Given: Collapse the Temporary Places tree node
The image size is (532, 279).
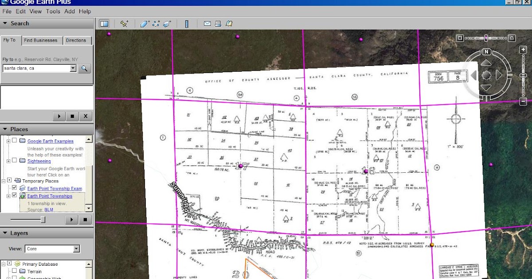Looking at the screenshot, I should (x=3, y=181).
